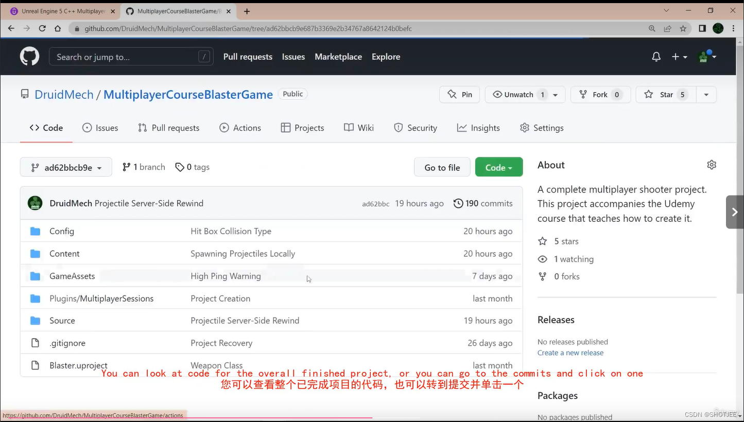Open the user avatar menu in header
This screenshot has height=422, width=744.
[707, 57]
